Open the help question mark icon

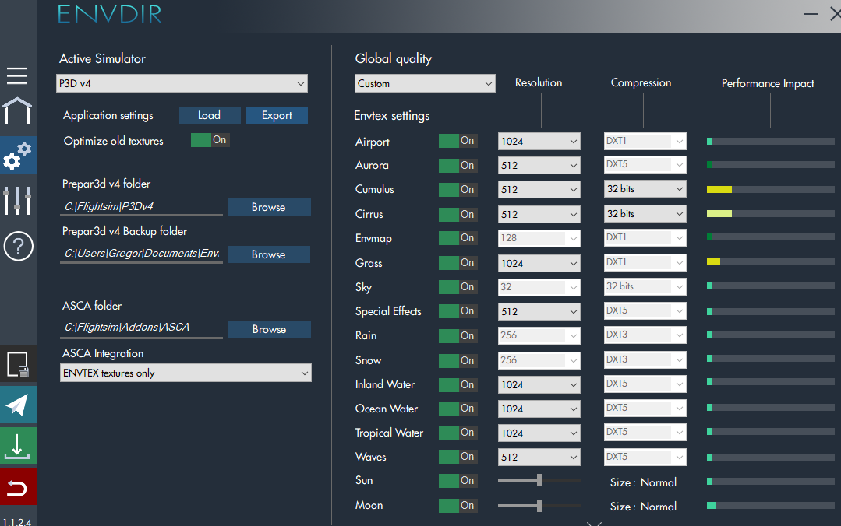pyautogui.click(x=18, y=247)
